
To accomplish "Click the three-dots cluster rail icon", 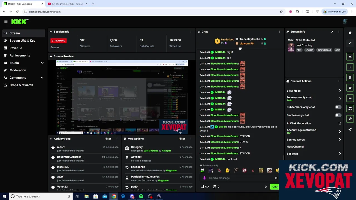I will pyautogui.click(x=350, y=129).
